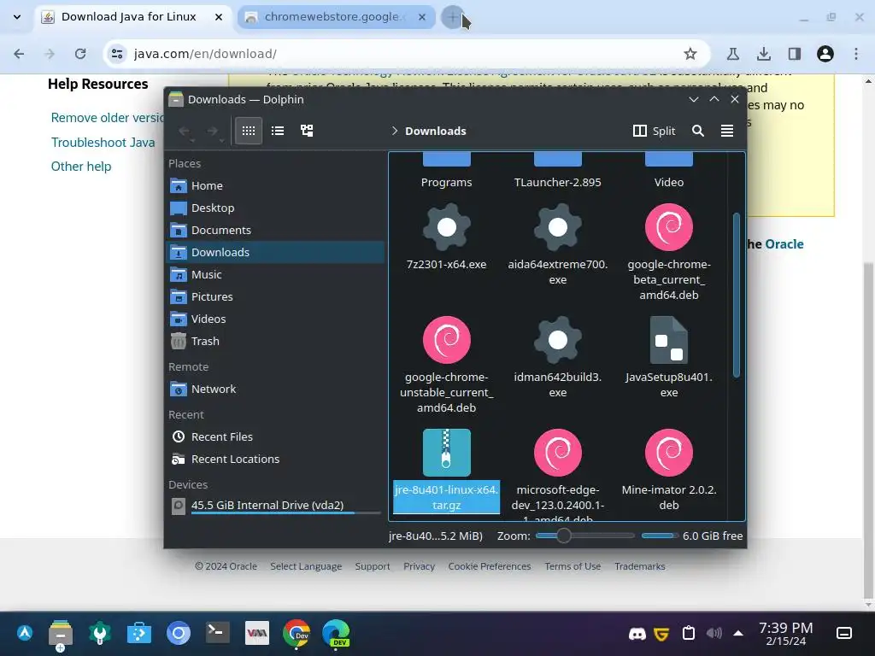This screenshot has width=875, height=656.
Task: Open Select Language footer link
Action: (x=306, y=566)
